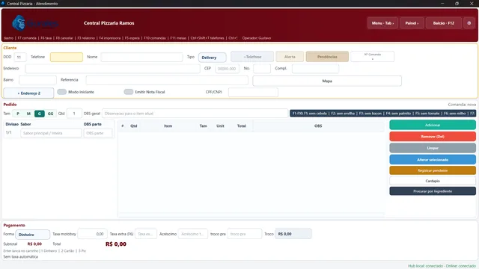Image resolution: width=479 pixels, height=269 pixels.
Task: Click the order table horizontal scrollbar
Action: coord(251,214)
